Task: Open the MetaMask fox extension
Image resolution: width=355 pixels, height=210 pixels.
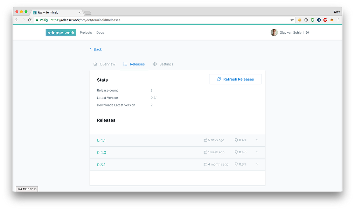Action: pos(332,20)
